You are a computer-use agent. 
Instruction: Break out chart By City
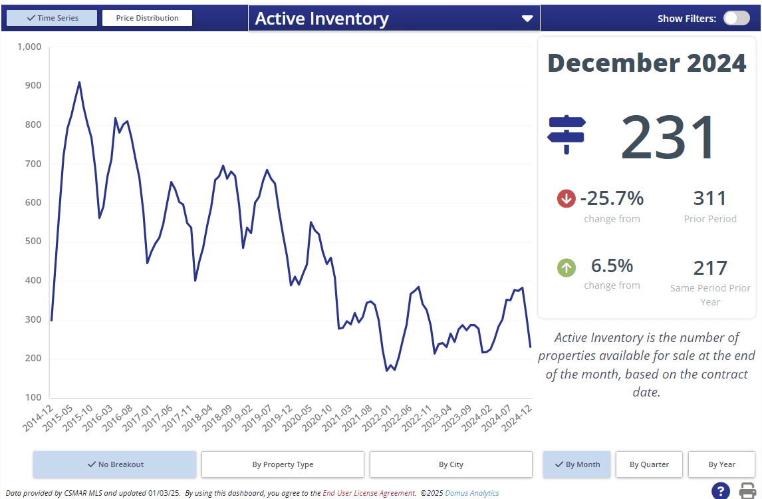coord(451,464)
